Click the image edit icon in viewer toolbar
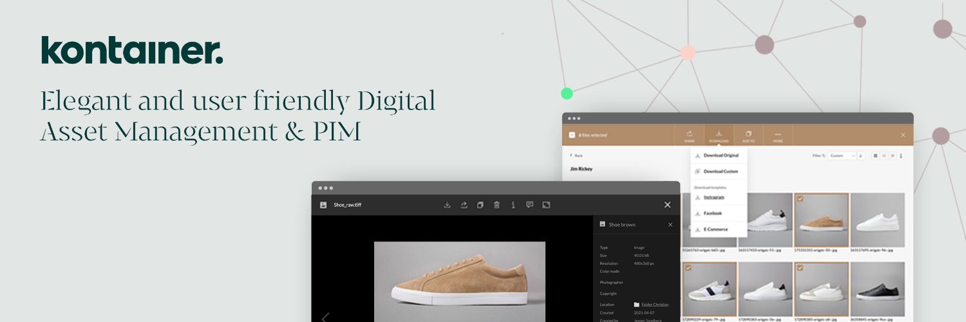 (x=546, y=205)
